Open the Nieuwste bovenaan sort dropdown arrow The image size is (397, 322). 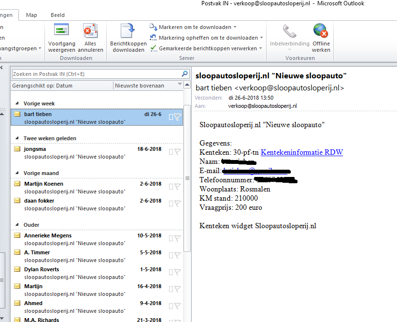coord(180,84)
